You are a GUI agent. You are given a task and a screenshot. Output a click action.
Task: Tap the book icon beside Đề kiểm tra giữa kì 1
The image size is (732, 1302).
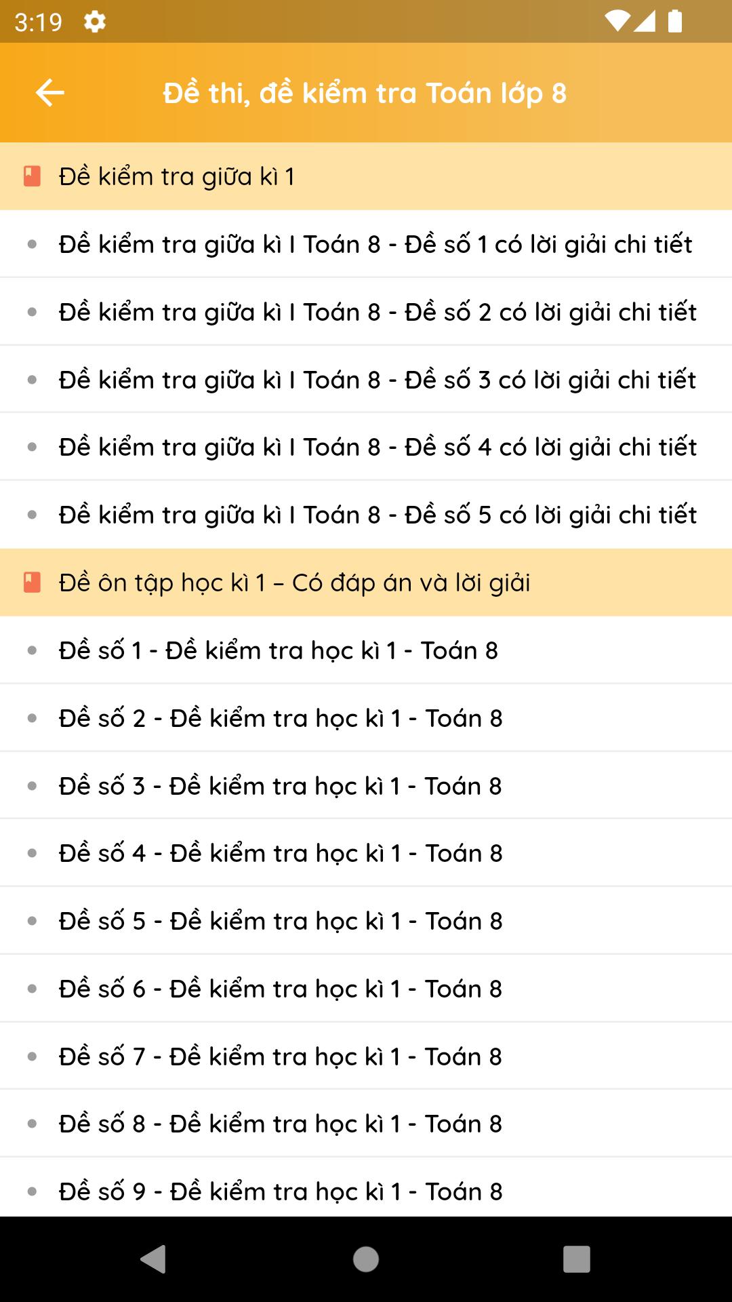(x=32, y=176)
